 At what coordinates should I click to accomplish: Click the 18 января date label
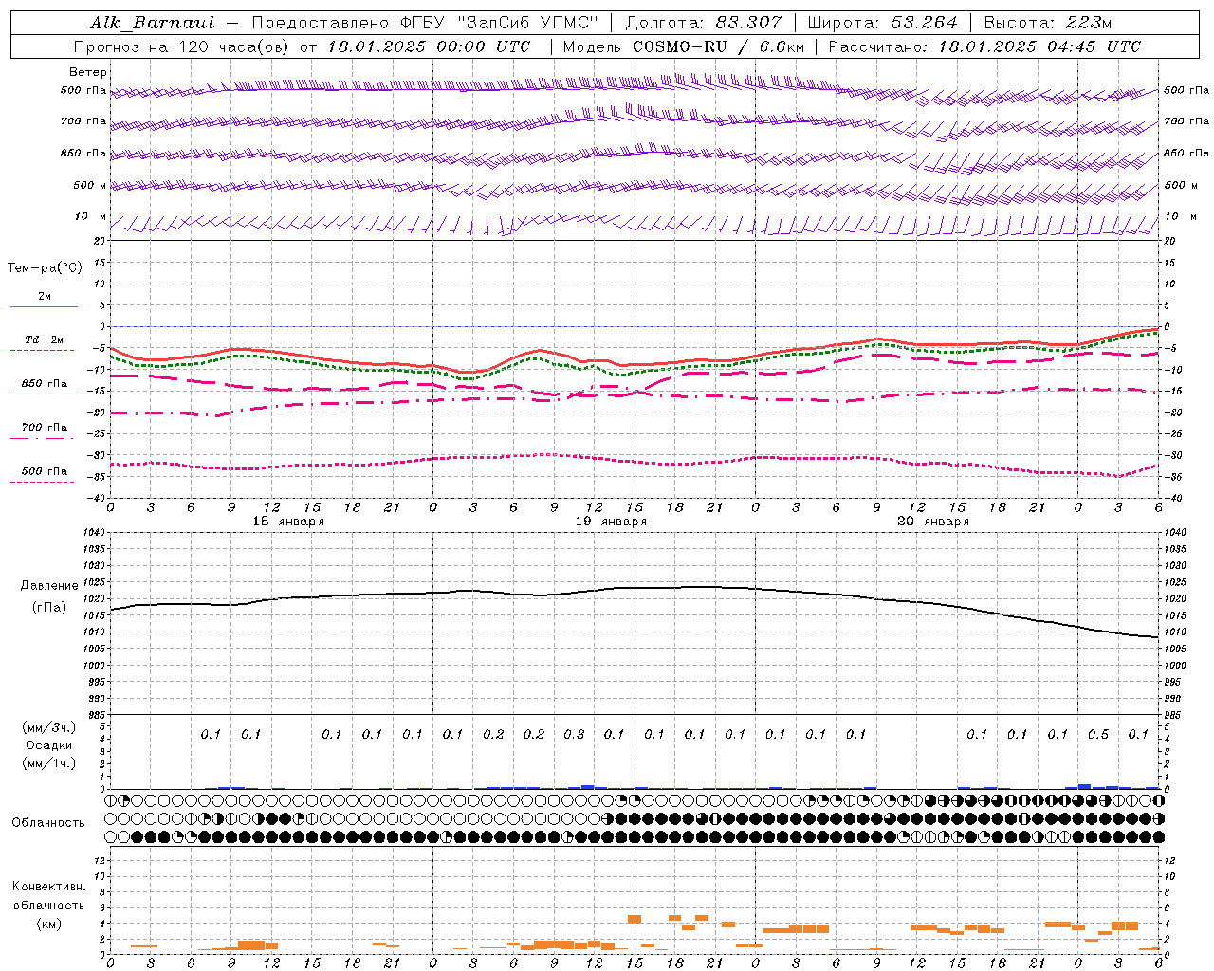coord(288,522)
